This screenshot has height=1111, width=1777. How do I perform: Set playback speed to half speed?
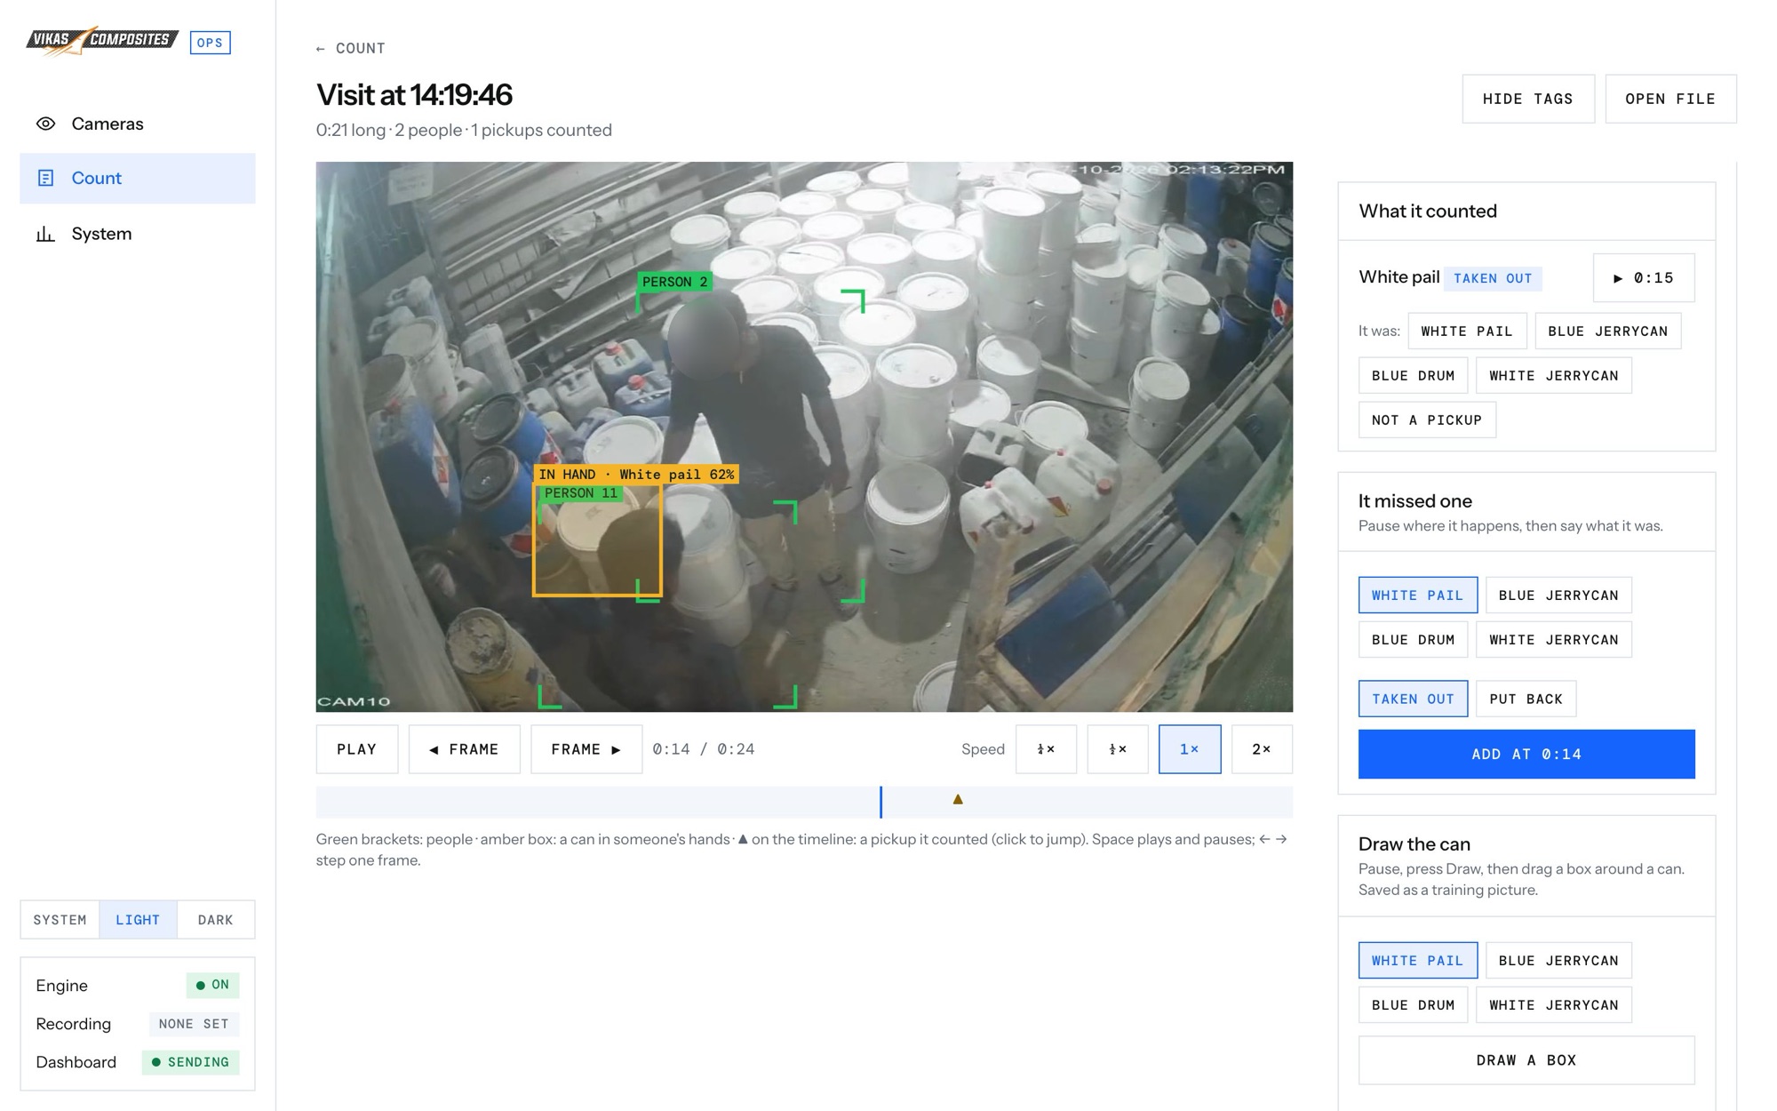coord(1118,749)
